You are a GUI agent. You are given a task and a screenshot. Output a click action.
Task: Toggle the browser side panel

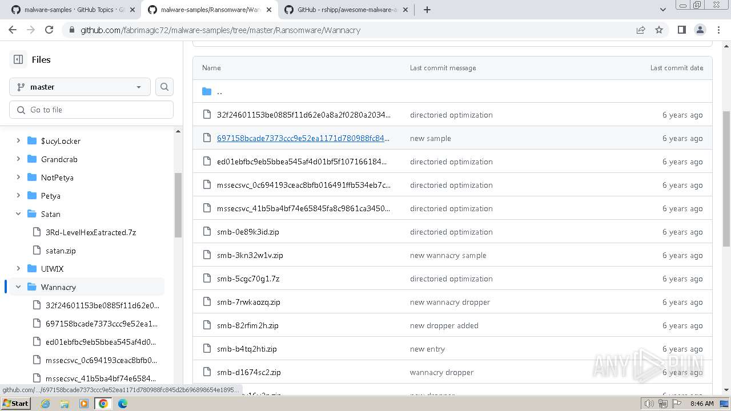(681, 30)
